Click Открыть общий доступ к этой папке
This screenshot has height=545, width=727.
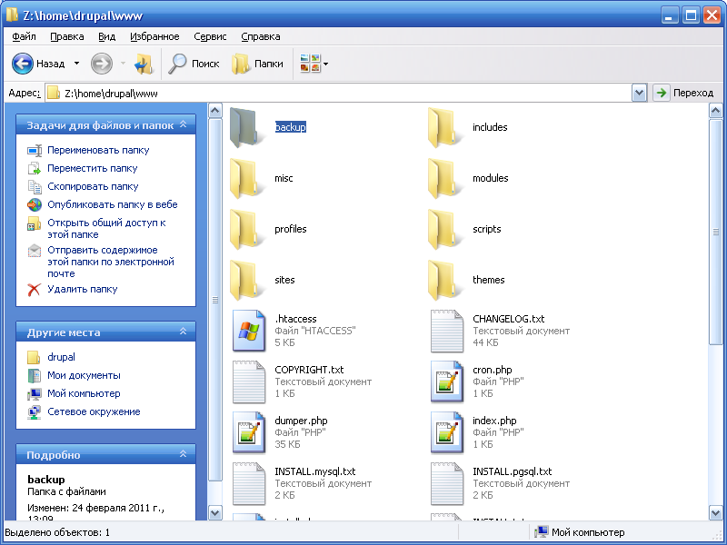point(106,229)
